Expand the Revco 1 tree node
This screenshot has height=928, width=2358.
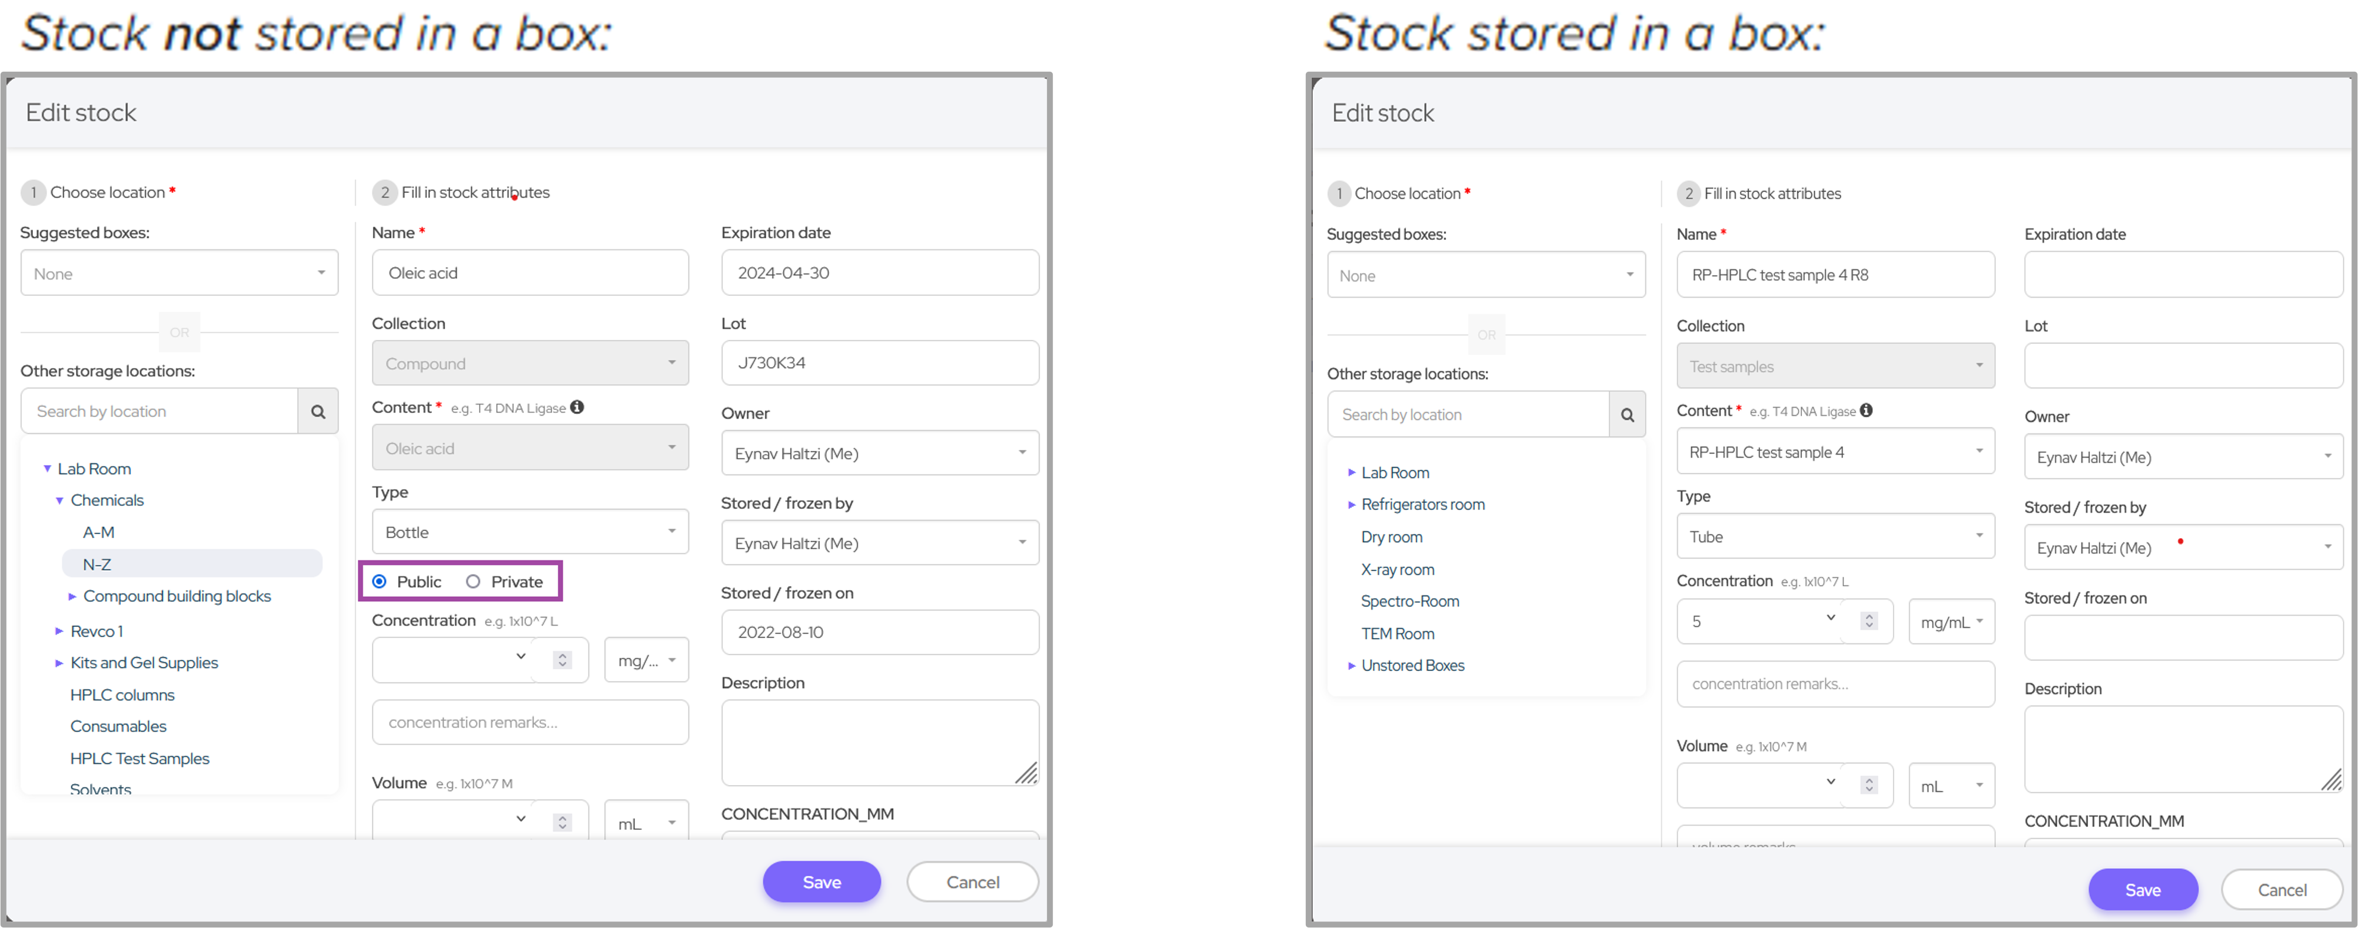pos(59,632)
